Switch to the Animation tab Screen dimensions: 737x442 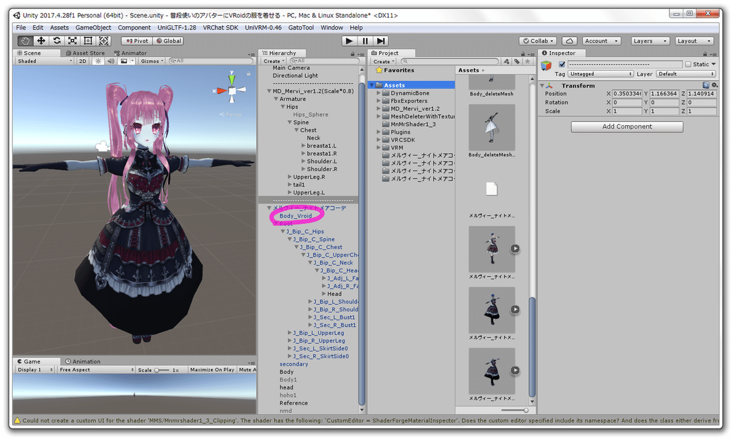point(83,361)
